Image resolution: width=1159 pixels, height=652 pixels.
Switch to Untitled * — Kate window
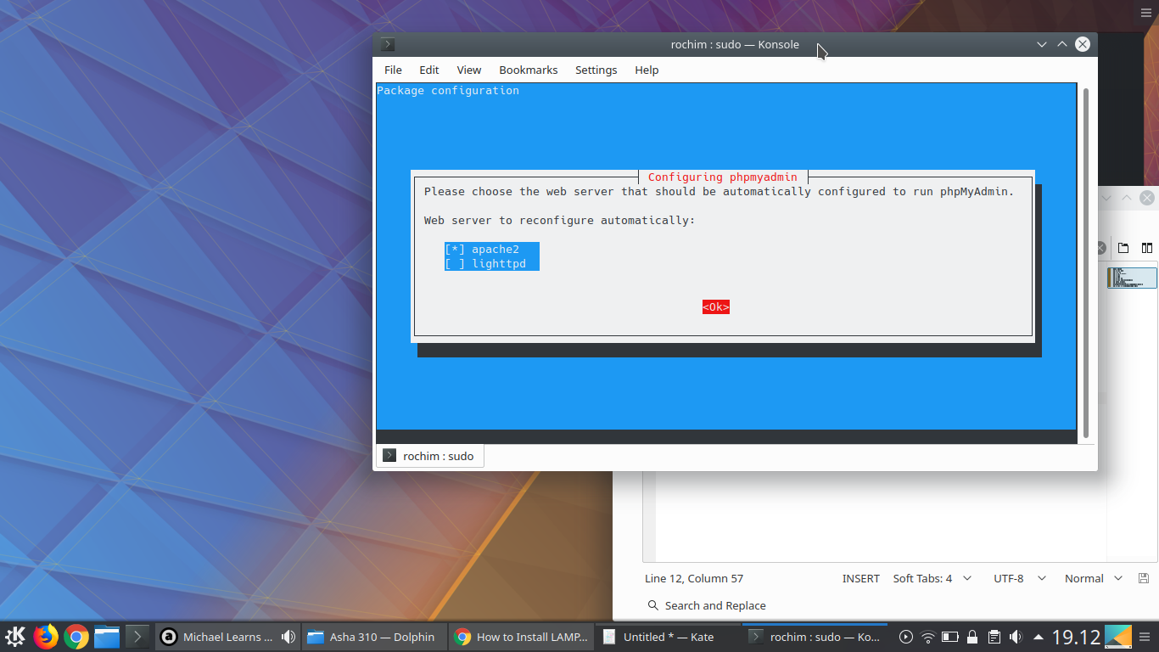(668, 637)
